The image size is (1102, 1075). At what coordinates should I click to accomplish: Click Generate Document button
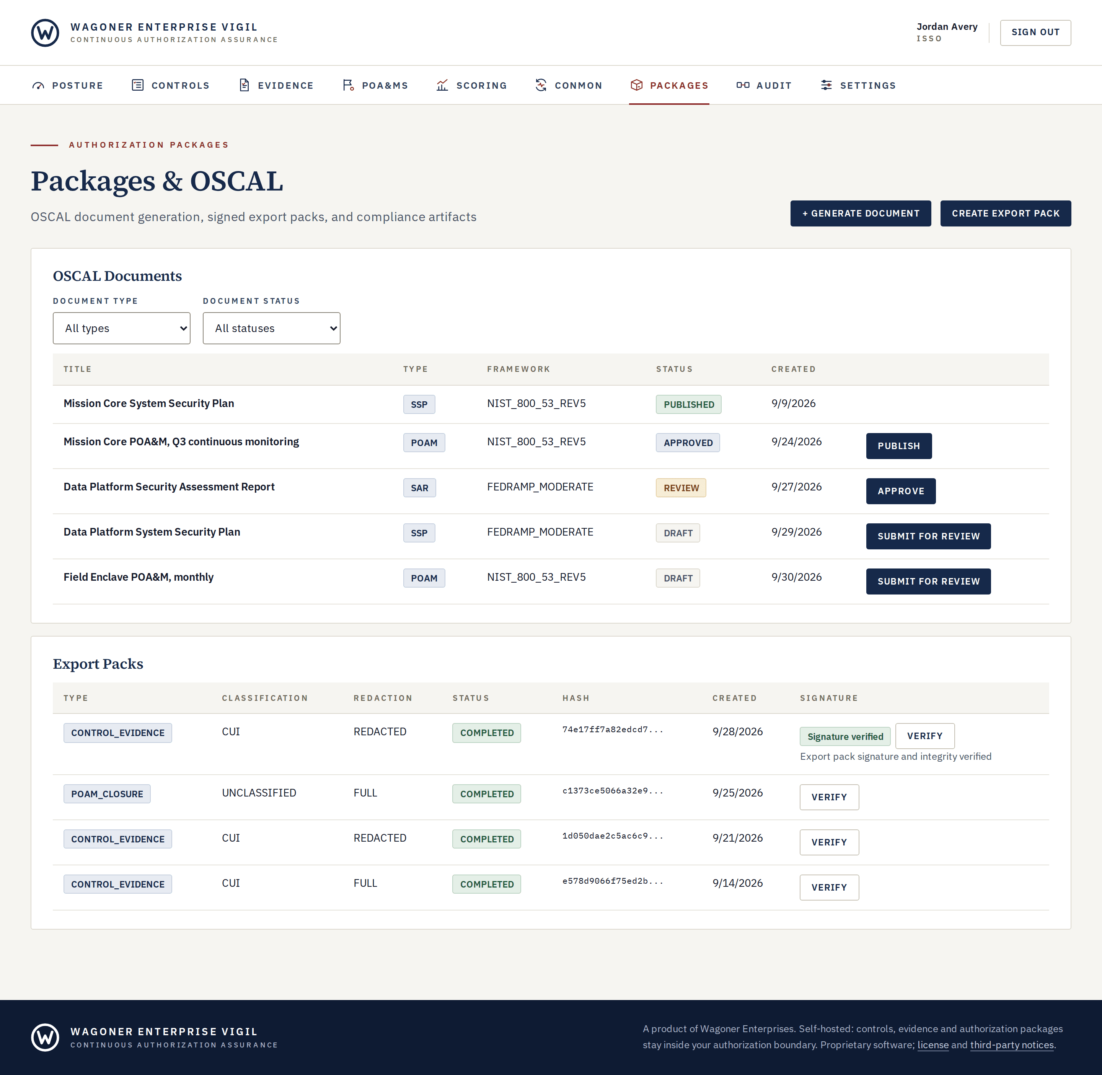click(860, 213)
